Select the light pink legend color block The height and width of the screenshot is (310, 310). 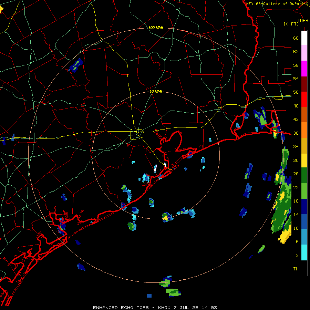pyautogui.click(x=304, y=53)
